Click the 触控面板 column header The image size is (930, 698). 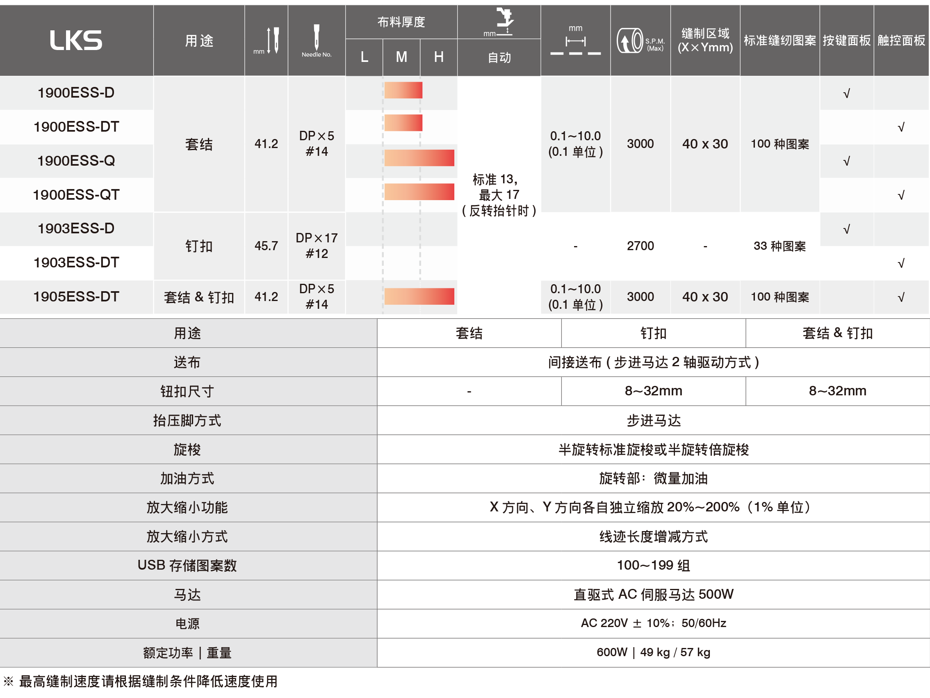901,40
